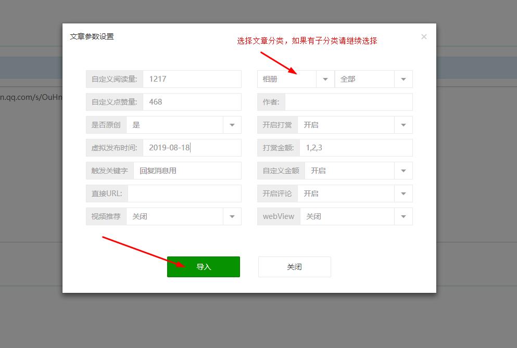Open the 开启评论 dropdown
This screenshot has height=348, width=517.
[x=355, y=194]
